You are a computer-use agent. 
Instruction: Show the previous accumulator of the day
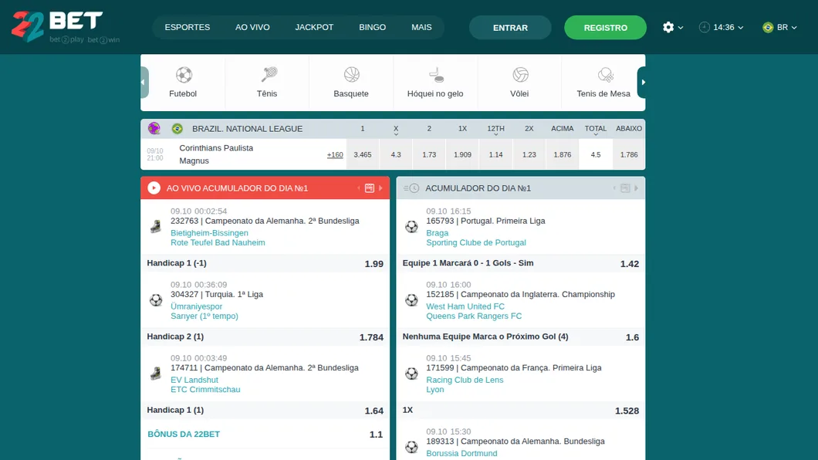tap(614, 188)
